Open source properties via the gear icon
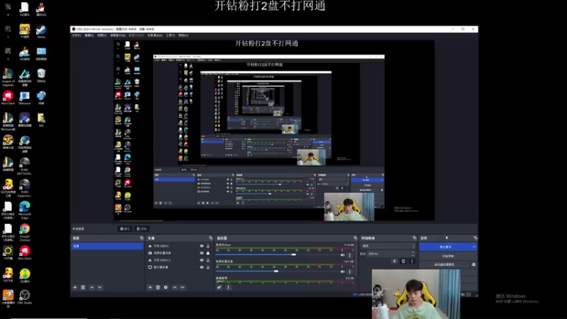 (x=166, y=288)
